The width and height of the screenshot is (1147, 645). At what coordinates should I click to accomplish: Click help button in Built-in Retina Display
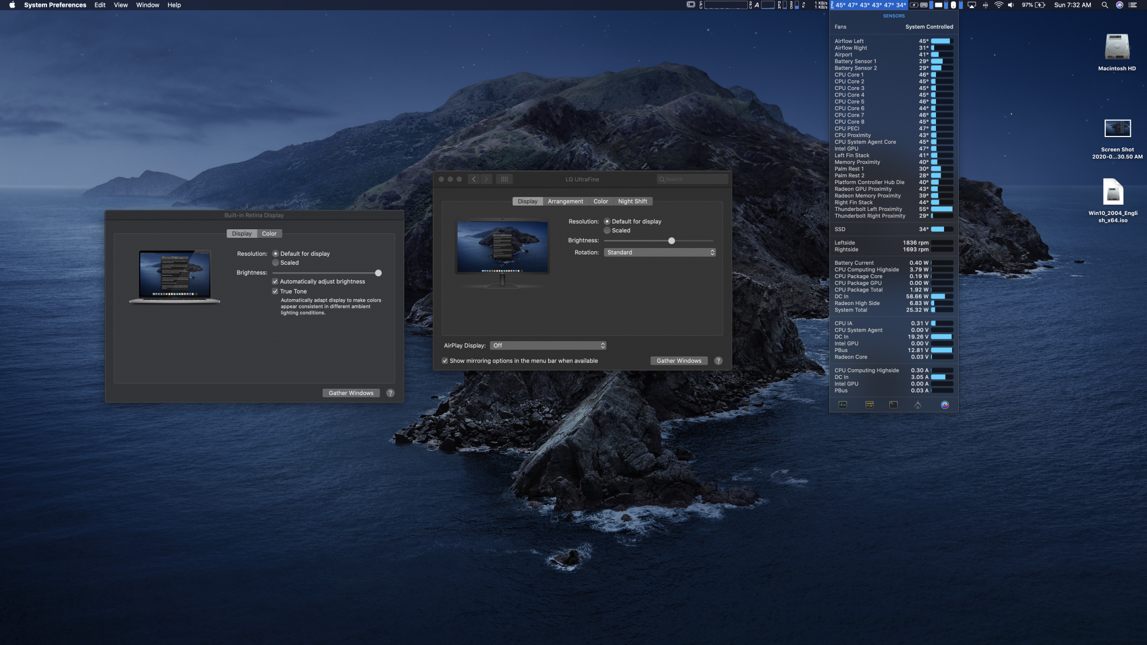[391, 393]
